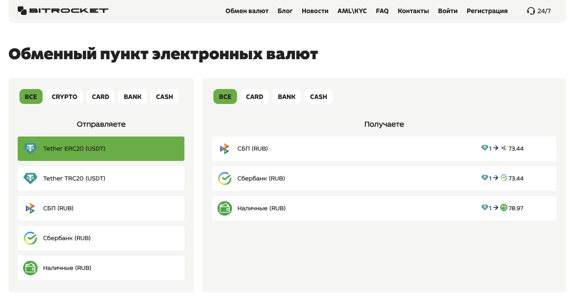Click the 24/7 support headset icon

[530, 10]
